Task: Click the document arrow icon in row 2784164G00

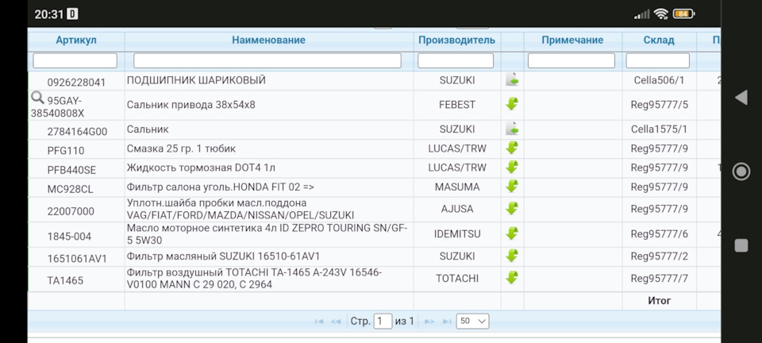Action: 512,129
